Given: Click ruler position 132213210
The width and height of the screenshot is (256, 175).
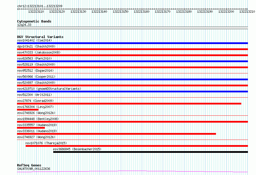Looking at the screenshot, I should pyautogui.click(x=247, y=12).
